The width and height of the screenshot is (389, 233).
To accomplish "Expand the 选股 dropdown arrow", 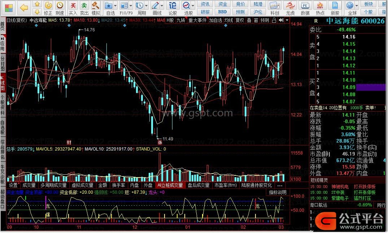I will click(x=193, y=5).
